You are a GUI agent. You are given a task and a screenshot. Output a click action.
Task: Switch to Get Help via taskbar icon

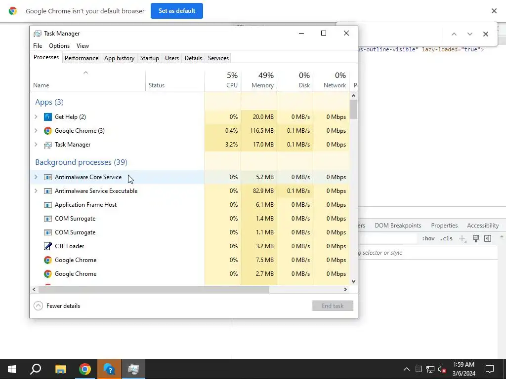(x=109, y=369)
